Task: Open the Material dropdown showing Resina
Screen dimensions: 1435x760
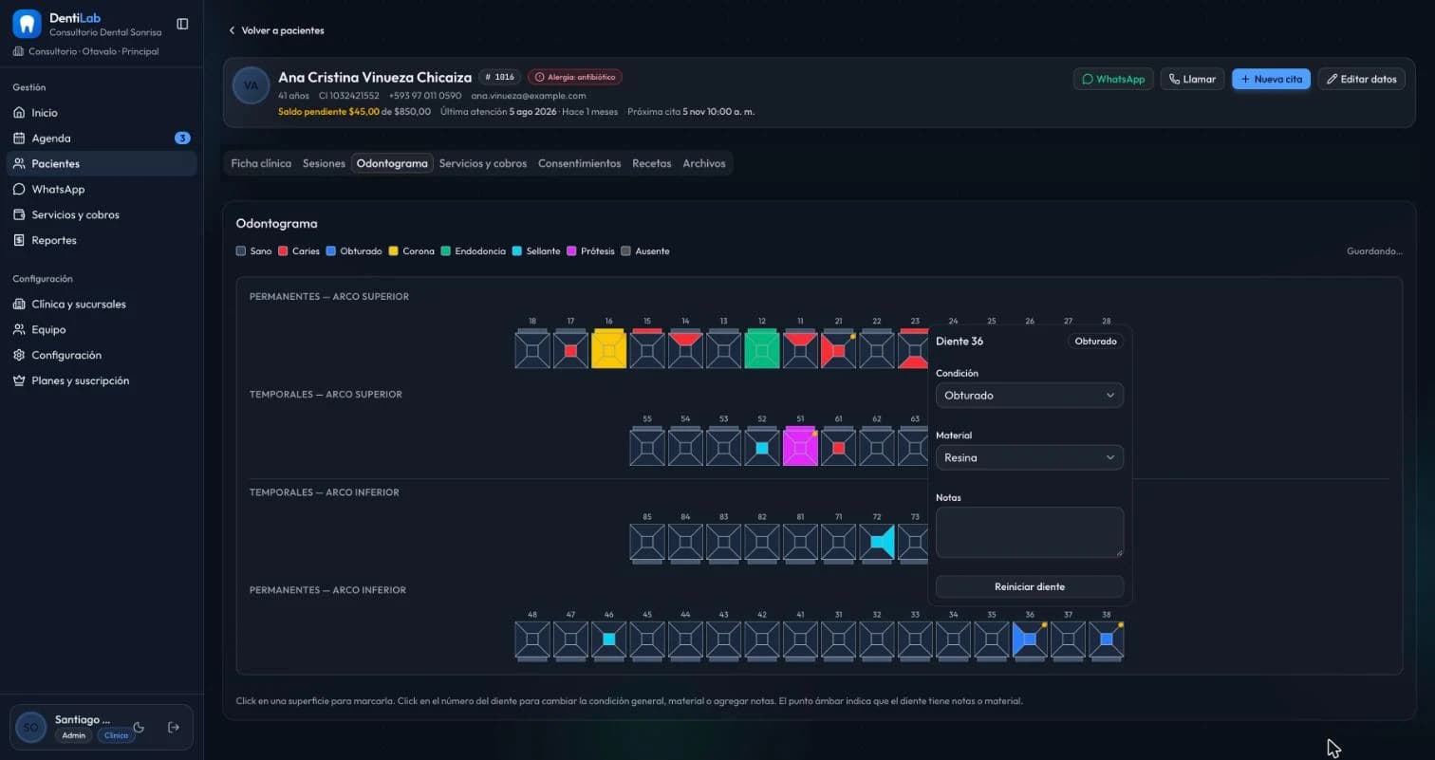Action: tap(1030, 457)
